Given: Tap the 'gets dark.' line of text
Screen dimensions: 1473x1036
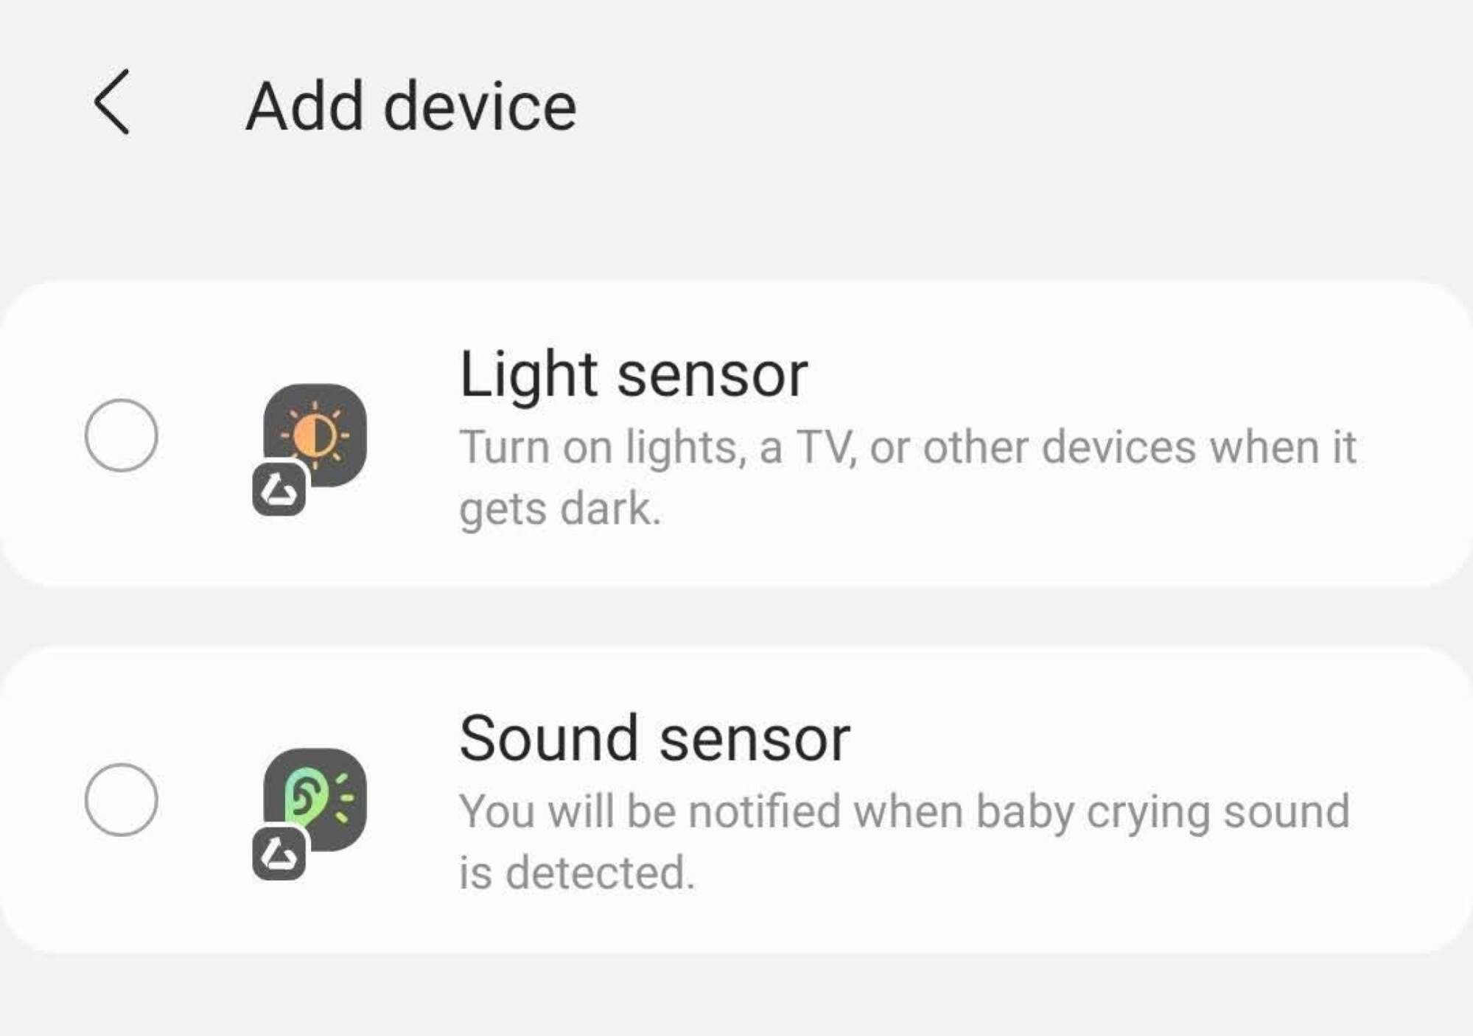Looking at the screenshot, I should (560, 508).
